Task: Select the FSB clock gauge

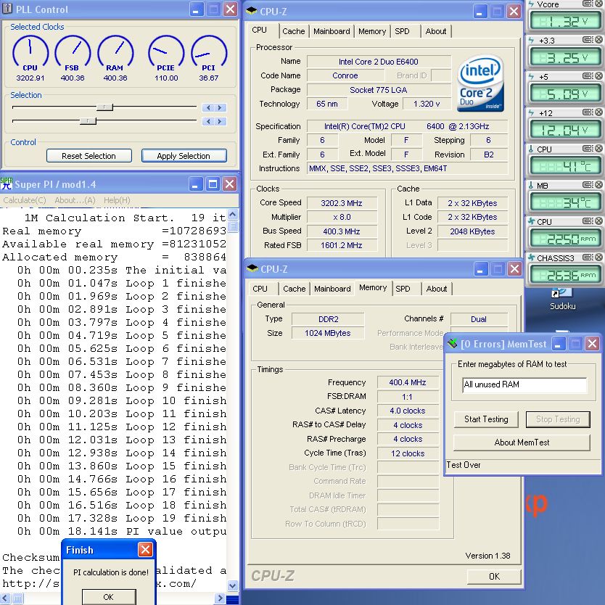Action: pyautogui.click(x=73, y=54)
